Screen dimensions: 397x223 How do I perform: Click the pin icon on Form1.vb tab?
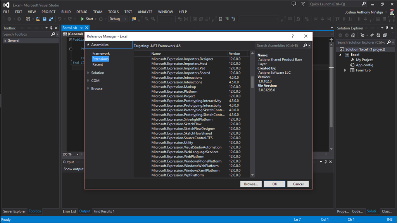point(81,28)
